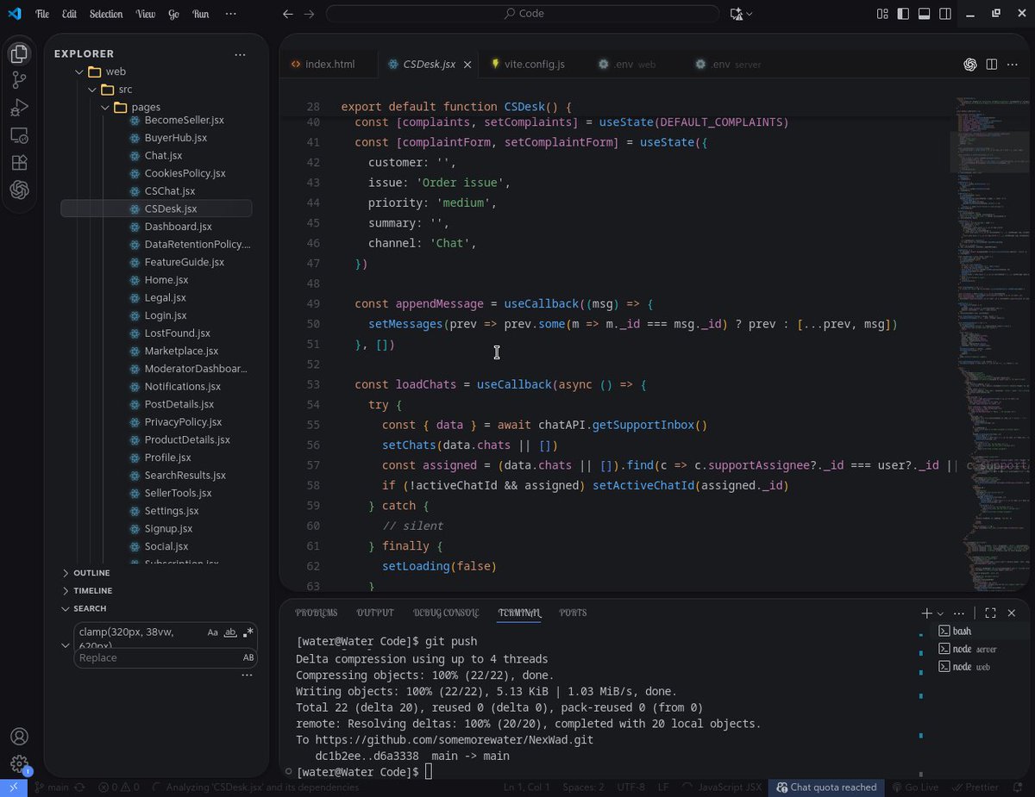Open the Source Control view
Viewport: 1035px width, 797px height.
pos(19,81)
